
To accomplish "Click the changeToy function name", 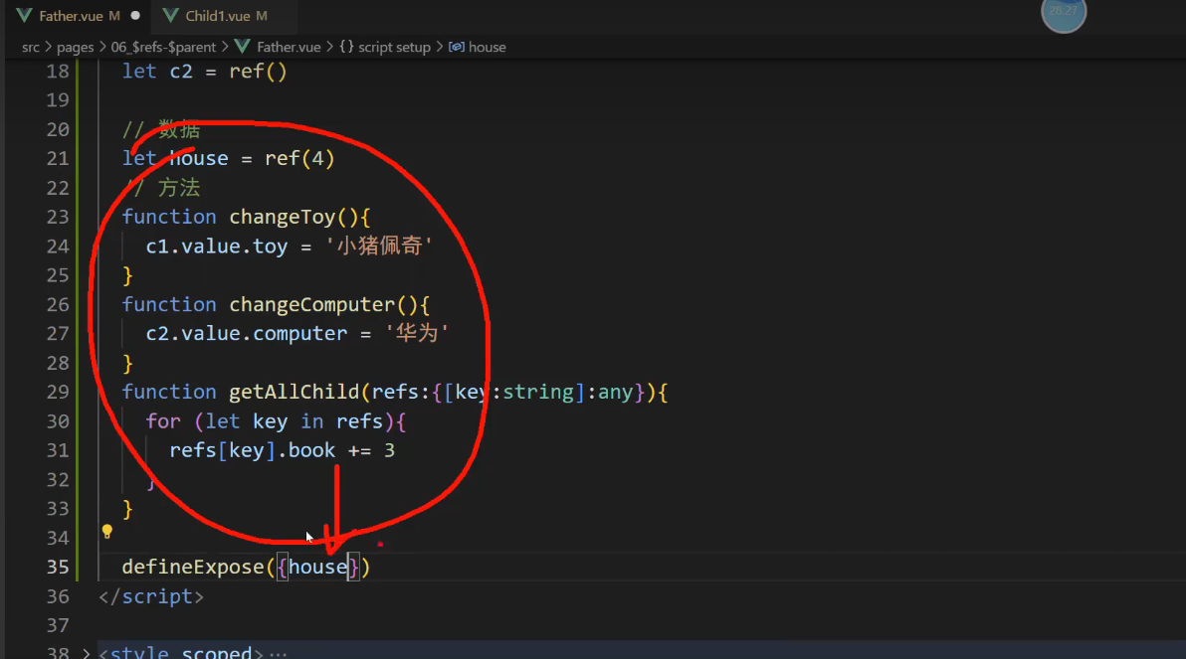I will pos(283,217).
